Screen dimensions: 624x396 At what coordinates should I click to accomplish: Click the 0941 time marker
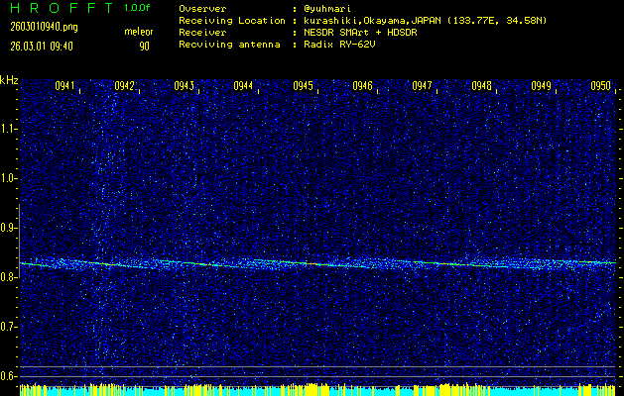[x=65, y=86]
